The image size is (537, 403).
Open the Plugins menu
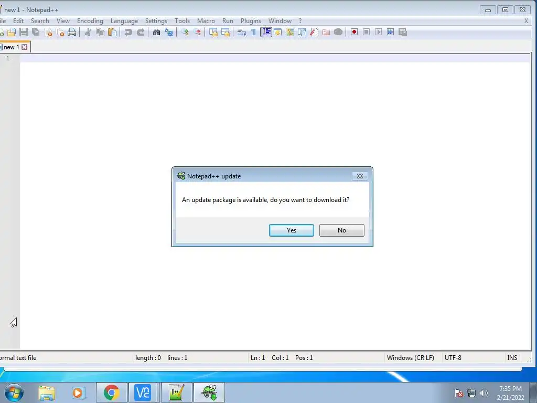[x=251, y=21]
